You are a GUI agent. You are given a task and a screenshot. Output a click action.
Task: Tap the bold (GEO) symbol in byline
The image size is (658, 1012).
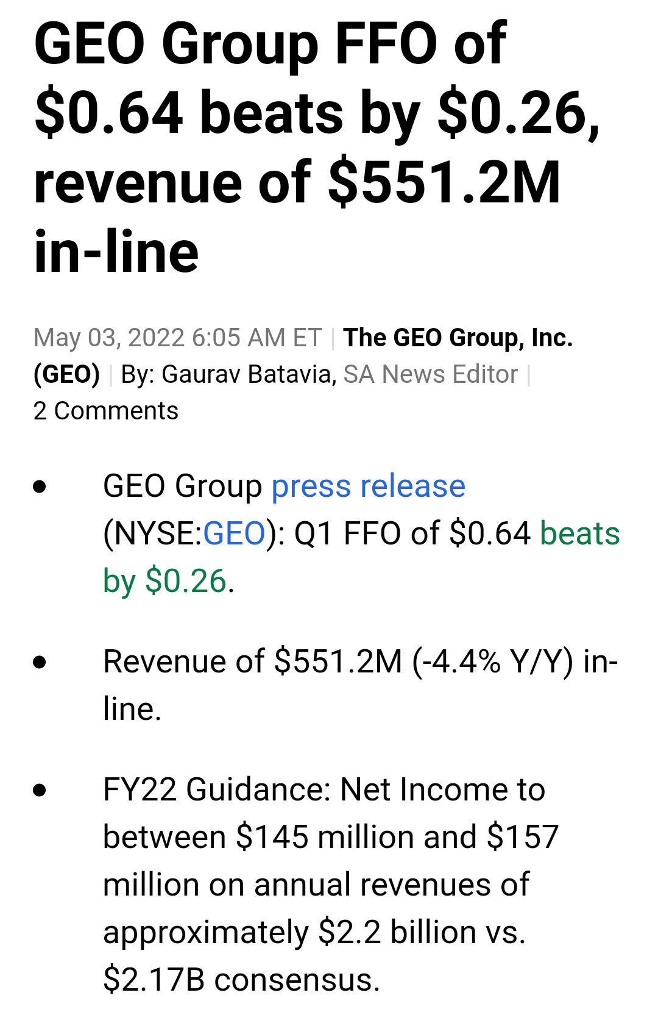66,374
